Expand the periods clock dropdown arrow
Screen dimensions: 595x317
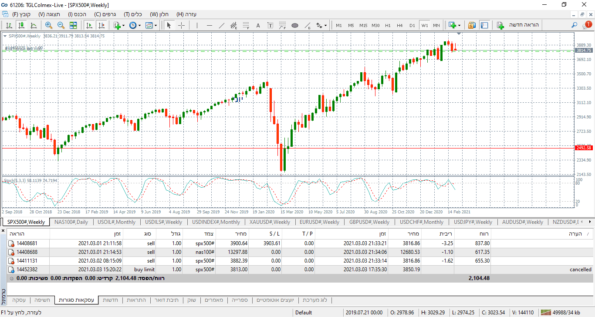(x=139, y=25)
